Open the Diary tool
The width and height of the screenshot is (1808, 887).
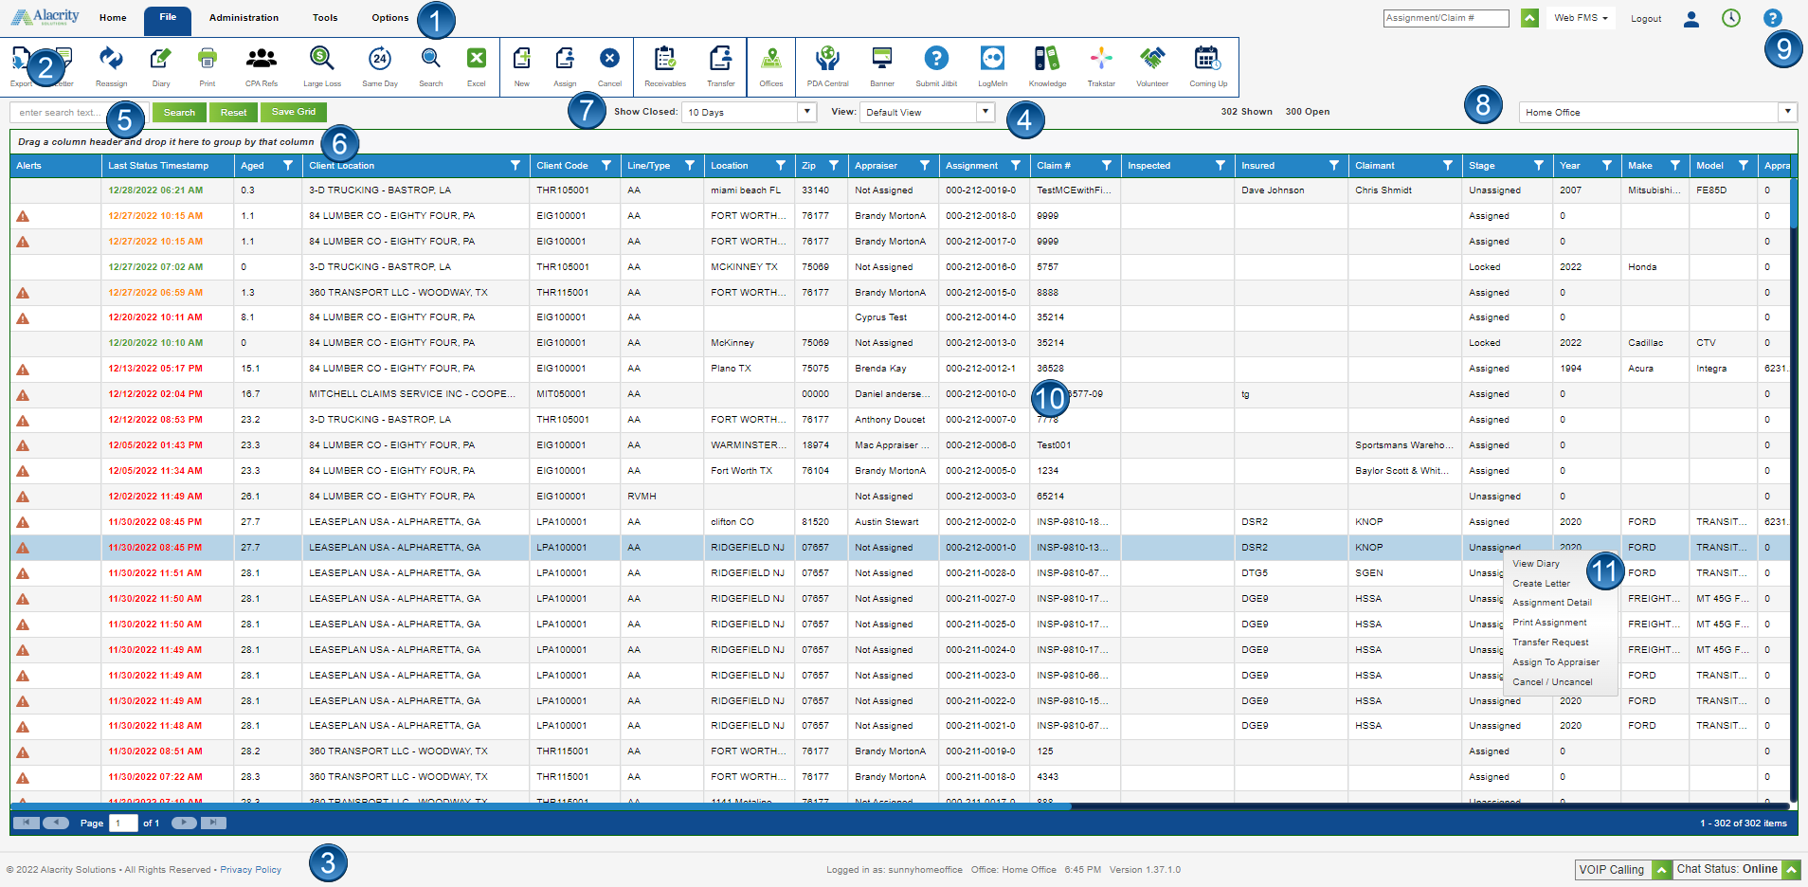tap(161, 60)
